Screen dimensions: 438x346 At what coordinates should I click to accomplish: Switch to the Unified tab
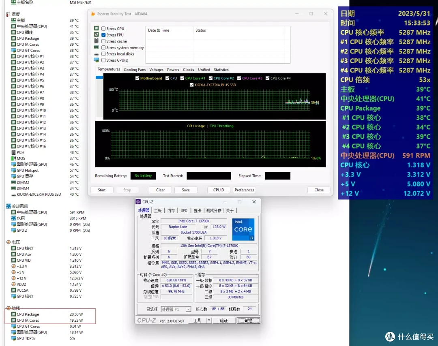point(204,69)
